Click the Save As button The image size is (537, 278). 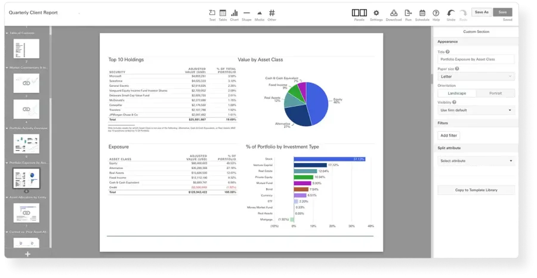(482, 12)
